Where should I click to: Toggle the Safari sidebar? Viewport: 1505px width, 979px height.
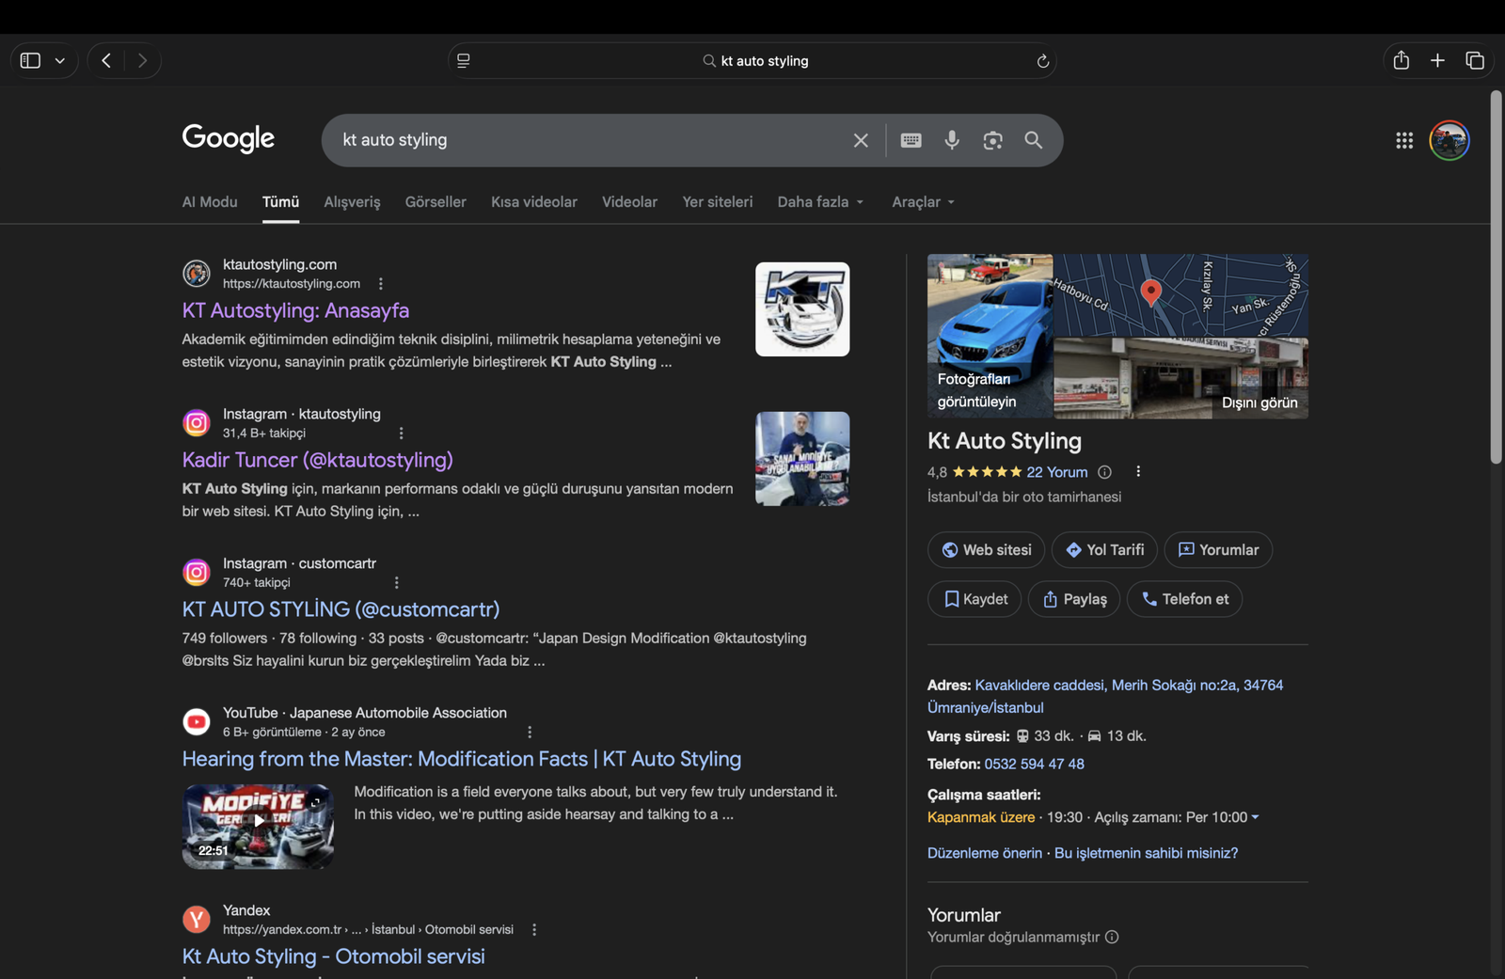(x=30, y=60)
